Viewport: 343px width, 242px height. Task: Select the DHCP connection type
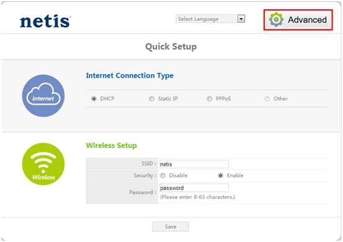click(x=94, y=99)
